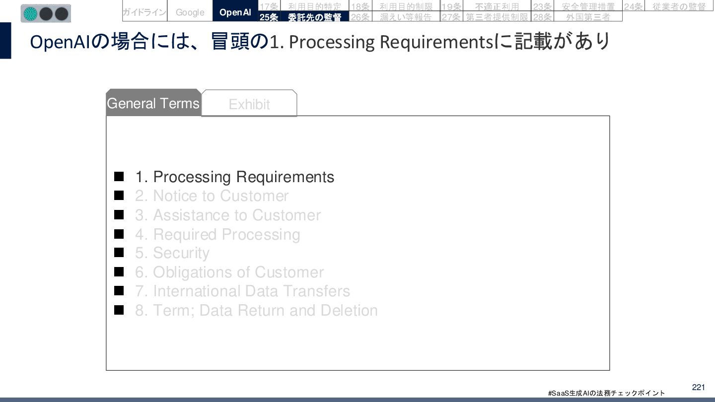Screen dimensions: 715x402
Task: Click the page number 221
Action: tap(698, 387)
